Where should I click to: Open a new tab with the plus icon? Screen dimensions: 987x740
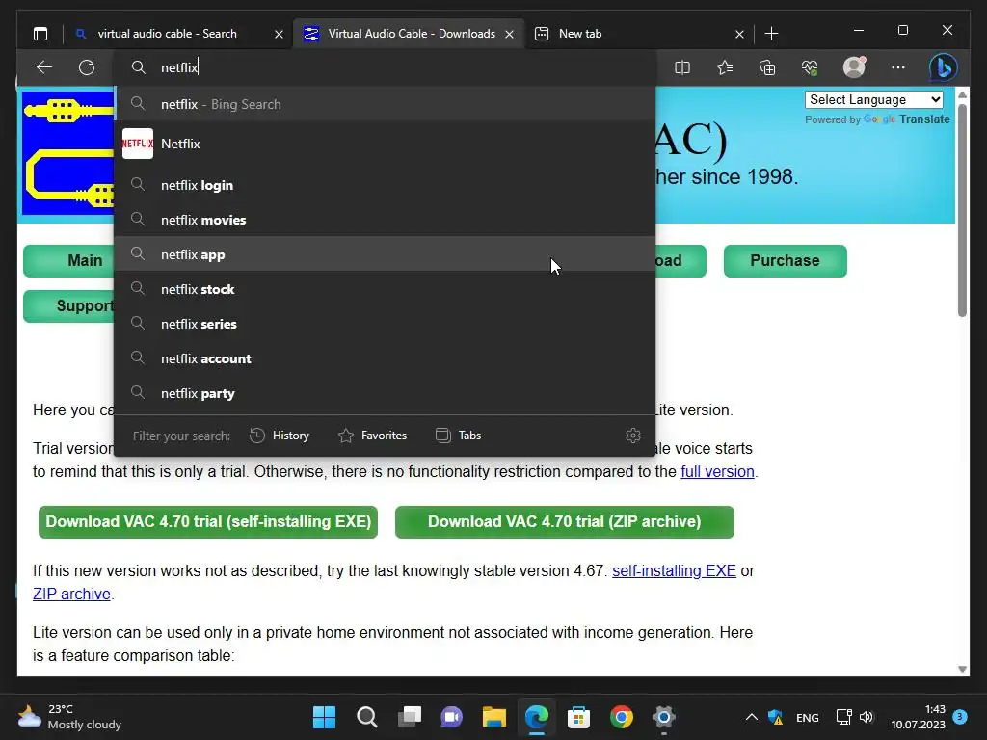coord(771,34)
